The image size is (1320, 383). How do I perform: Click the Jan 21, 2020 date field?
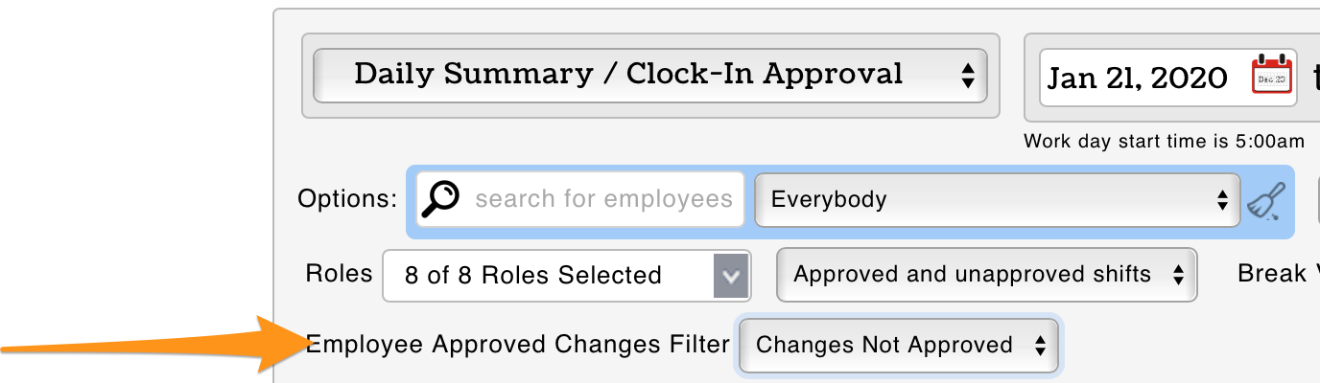pyautogui.click(x=1138, y=78)
